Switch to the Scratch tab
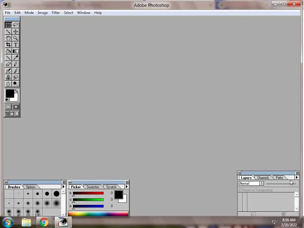The height and width of the screenshot is (228, 304). 111,187
